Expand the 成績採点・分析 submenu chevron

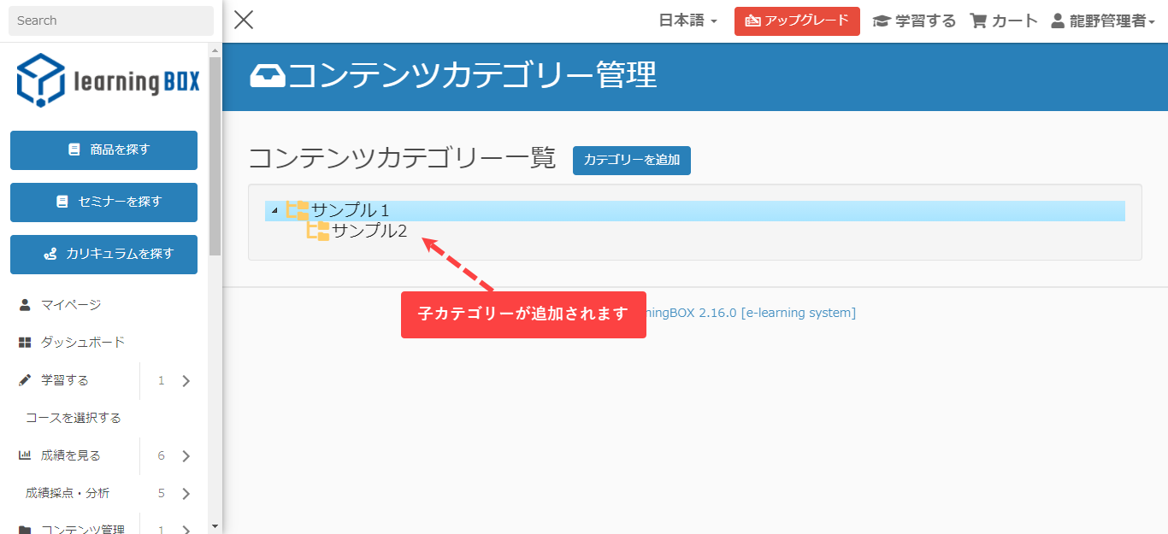(x=186, y=494)
